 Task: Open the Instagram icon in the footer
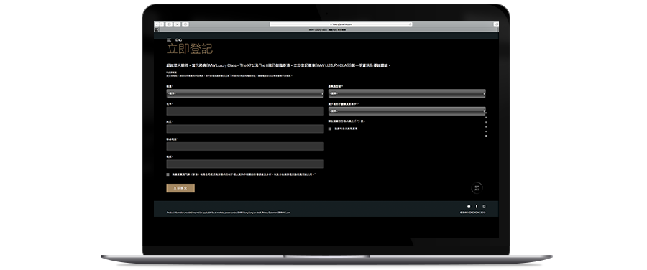(x=485, y=207)
